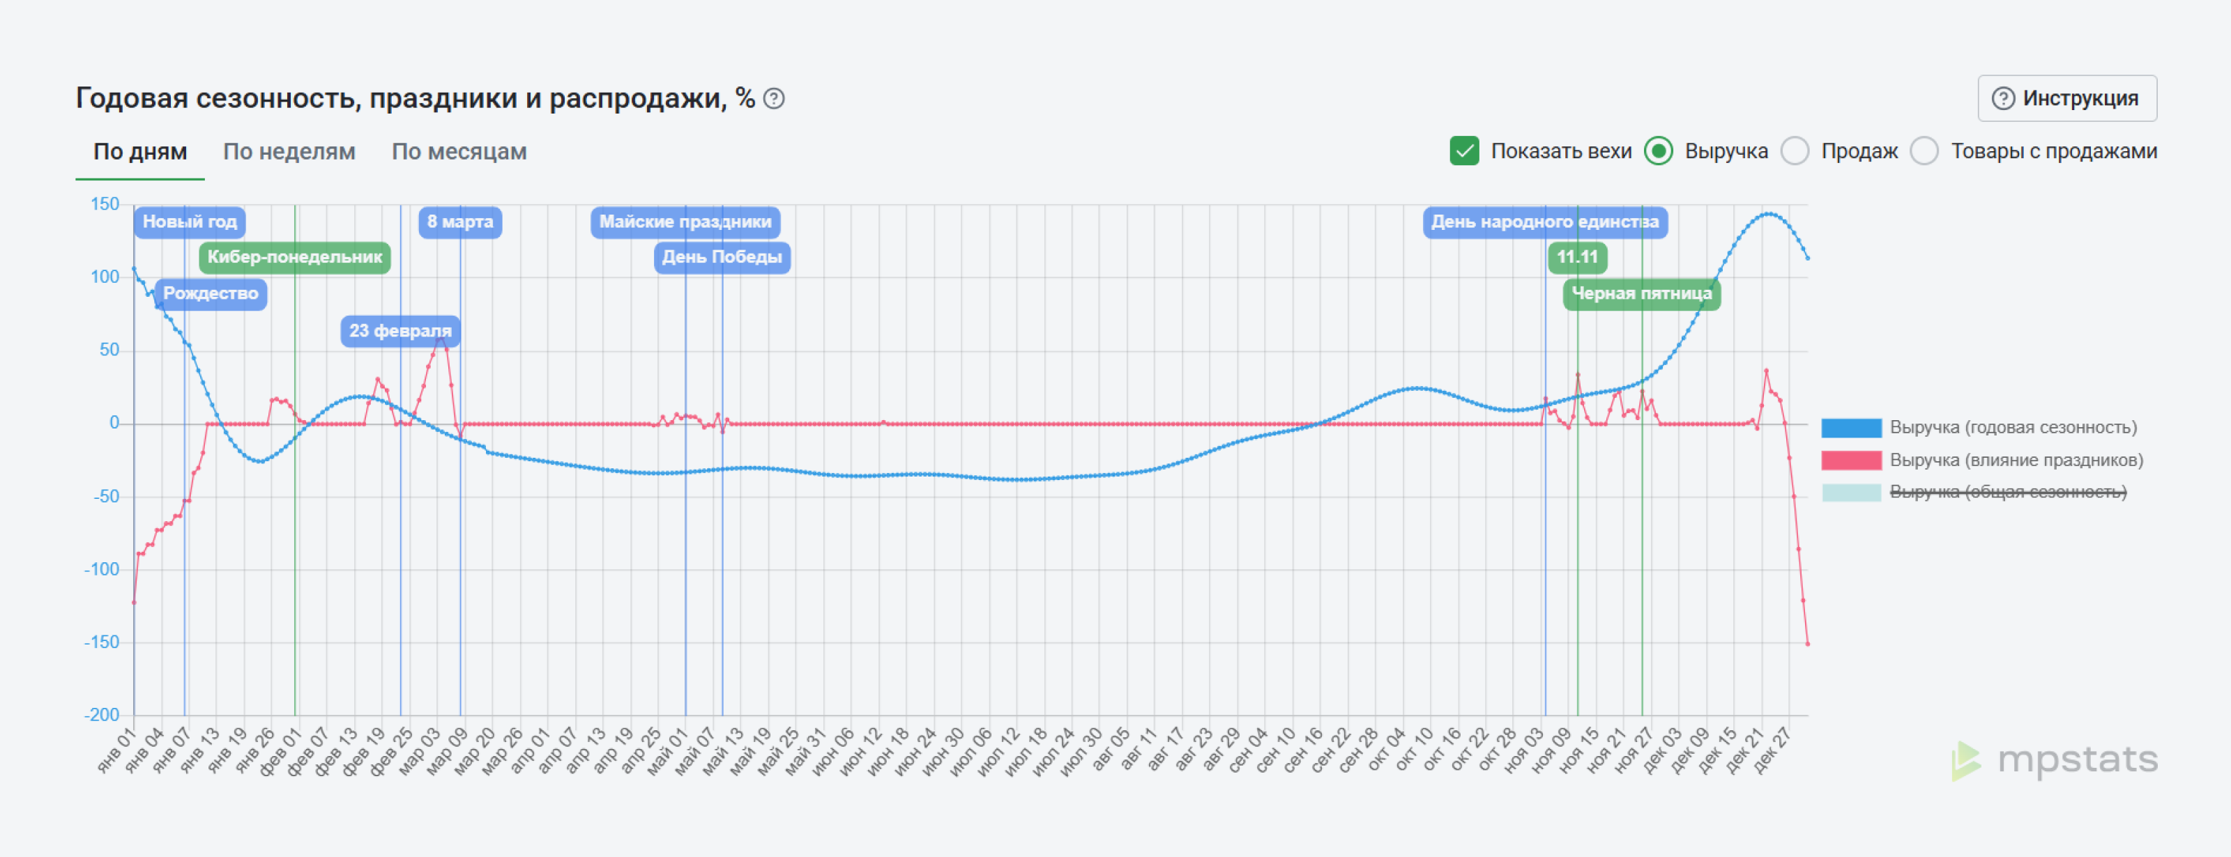Screen dimensions: 2231x857
Task: Switch to the По неделям tab
Action: coord(289,151)
